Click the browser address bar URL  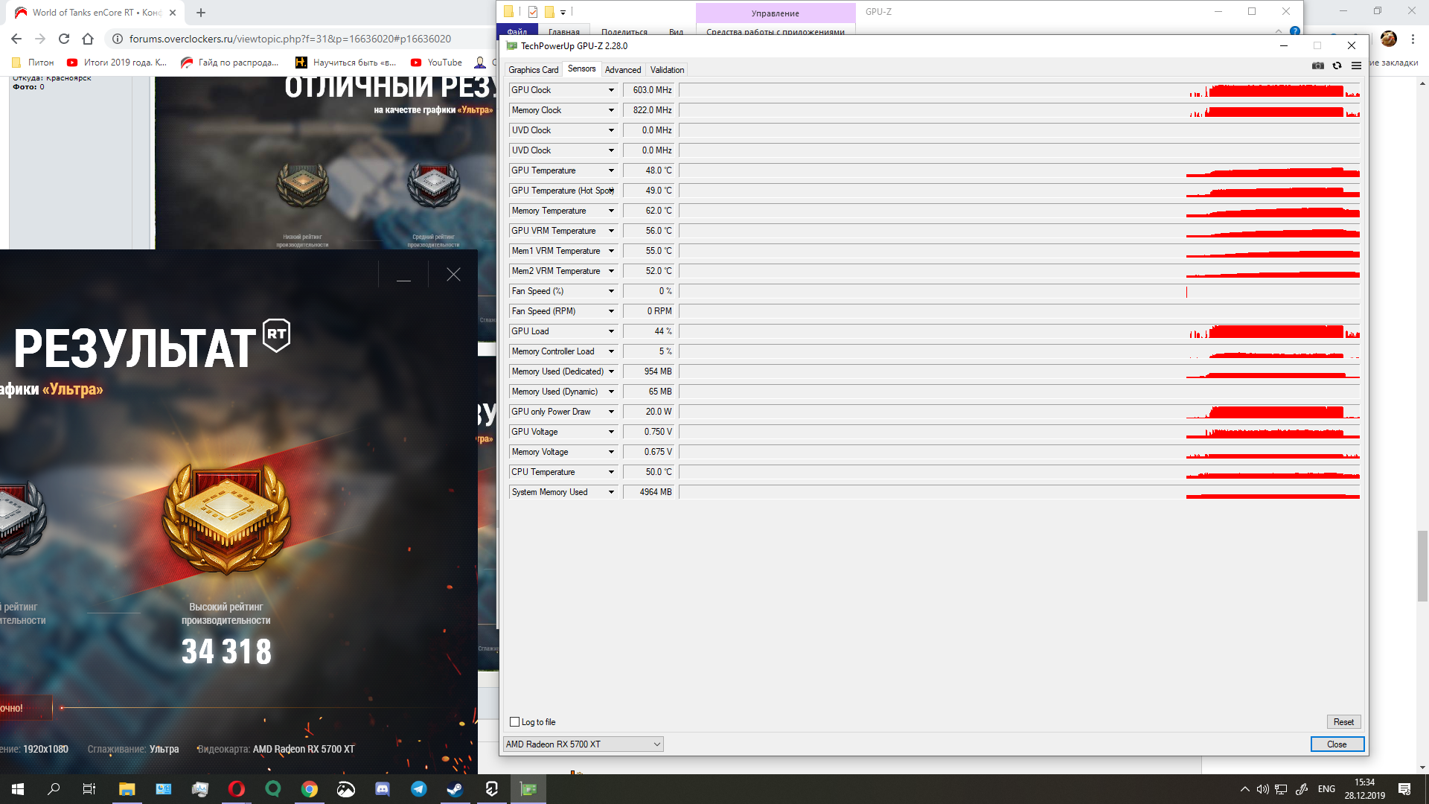click(290, 39)
